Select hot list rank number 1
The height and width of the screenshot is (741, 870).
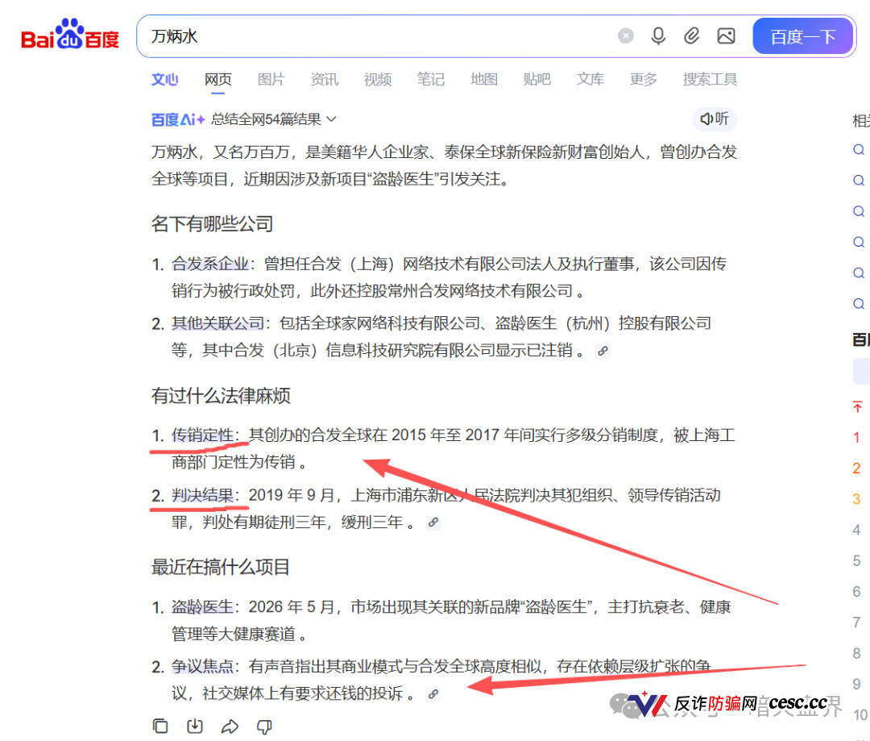856,438
